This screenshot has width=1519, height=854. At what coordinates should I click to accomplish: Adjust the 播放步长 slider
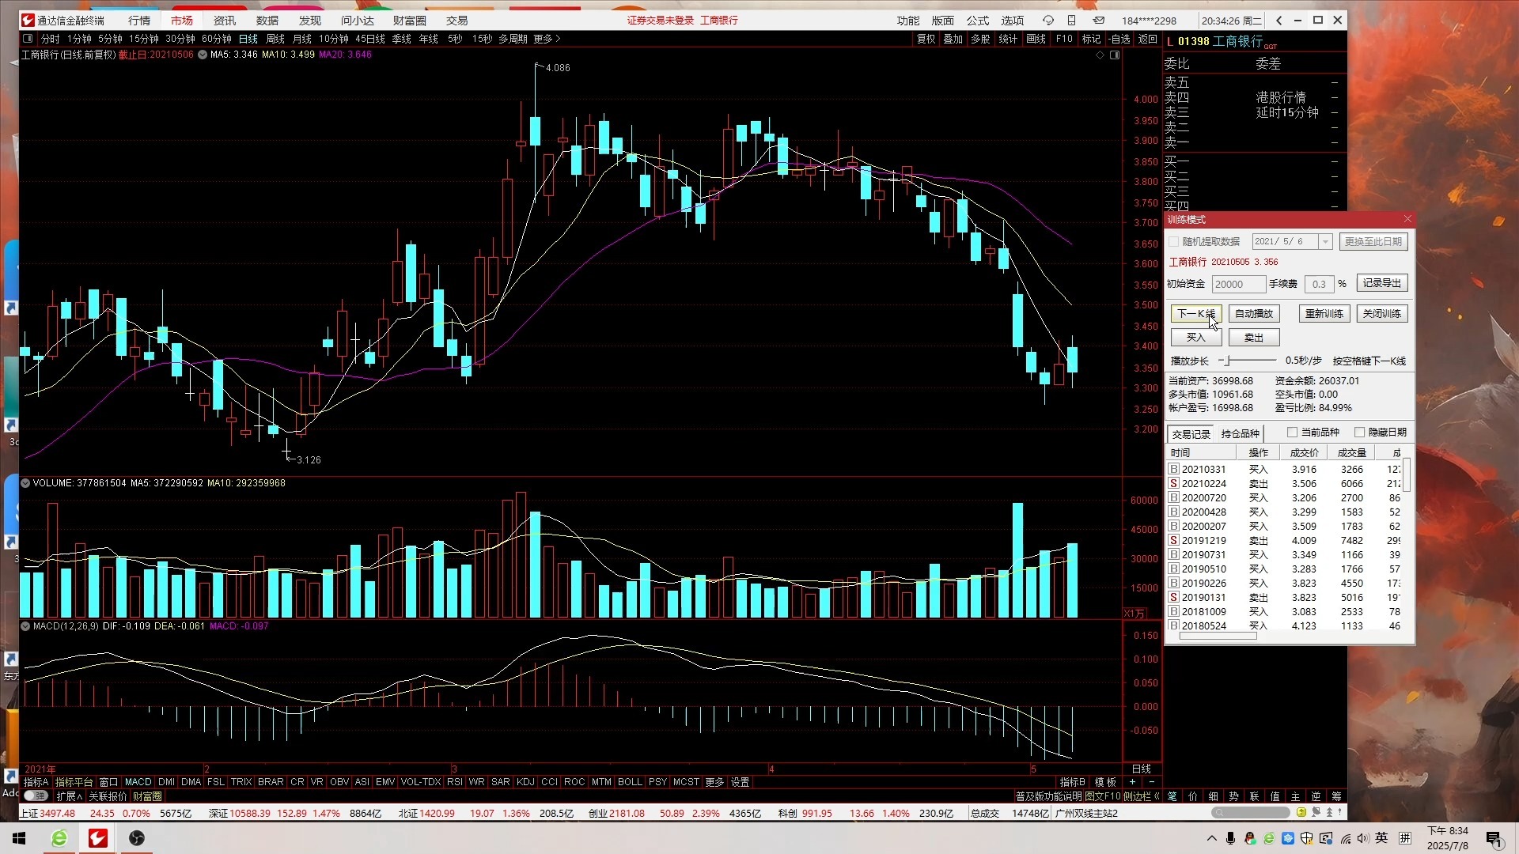(x=1228, y=361)
